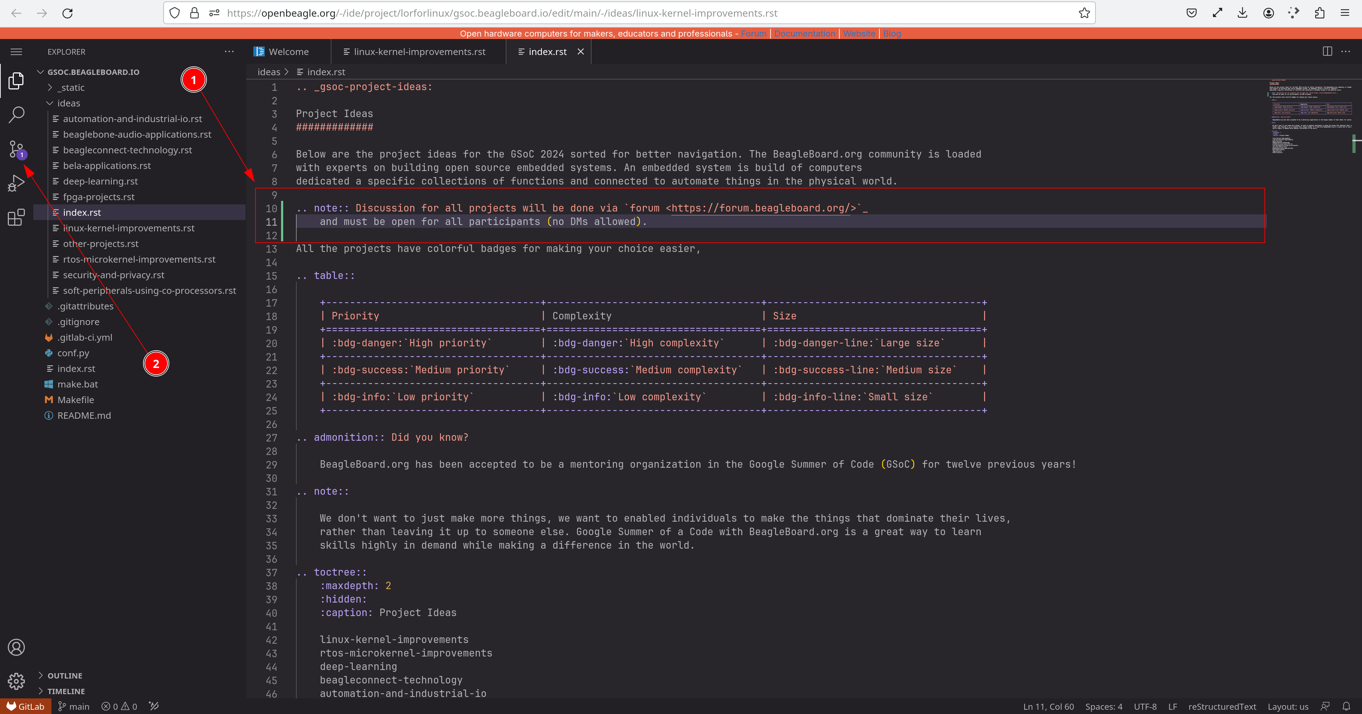This screenshot has height=714, width=1362.
Task: Click the no-ports-forwarded status bar icon
Action: [x=154, y=707]
